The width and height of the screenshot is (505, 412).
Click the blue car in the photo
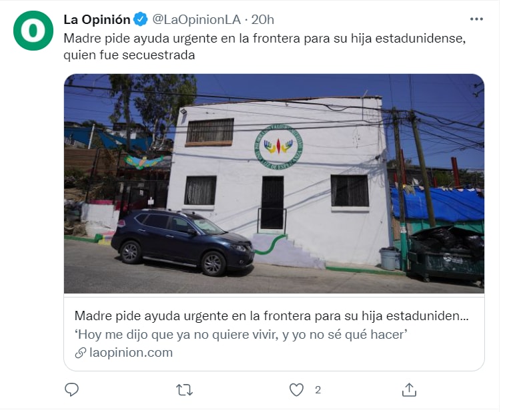[183, 242]
